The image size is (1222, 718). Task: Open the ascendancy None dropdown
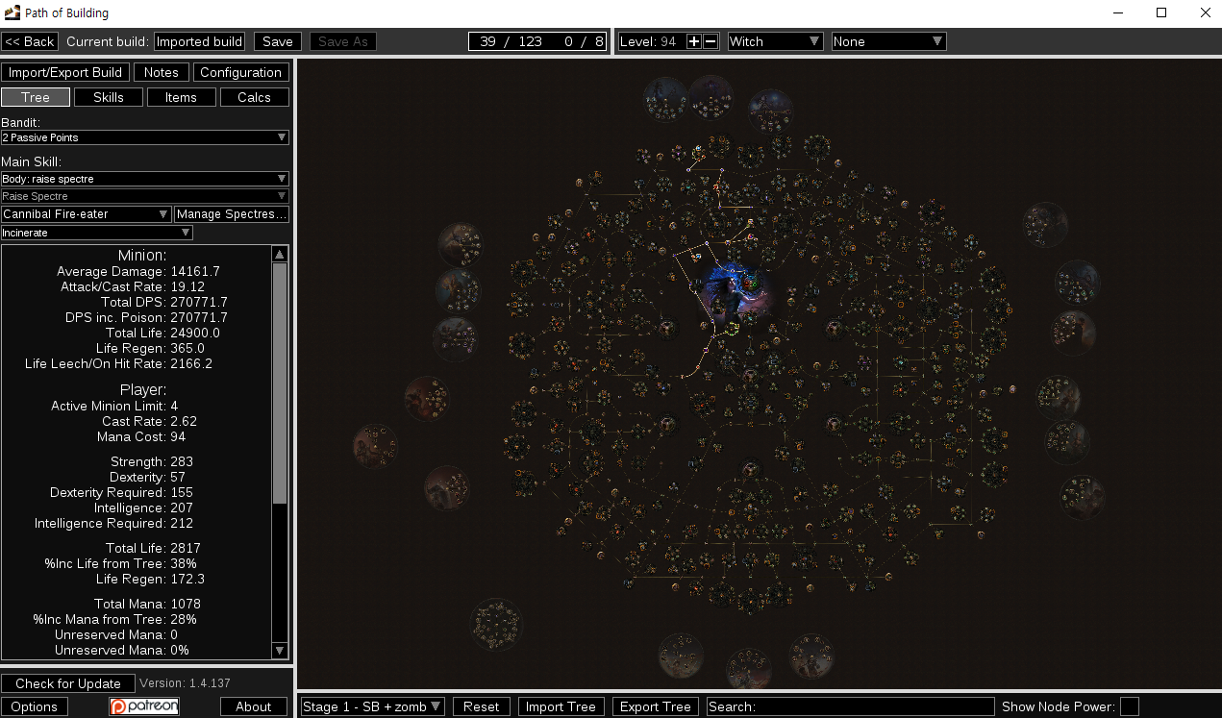(888, 41)
